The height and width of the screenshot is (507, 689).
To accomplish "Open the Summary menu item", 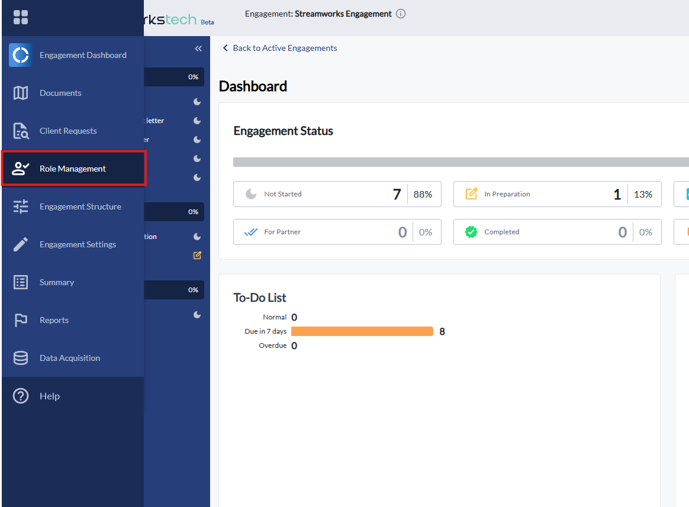I will 57,282.
